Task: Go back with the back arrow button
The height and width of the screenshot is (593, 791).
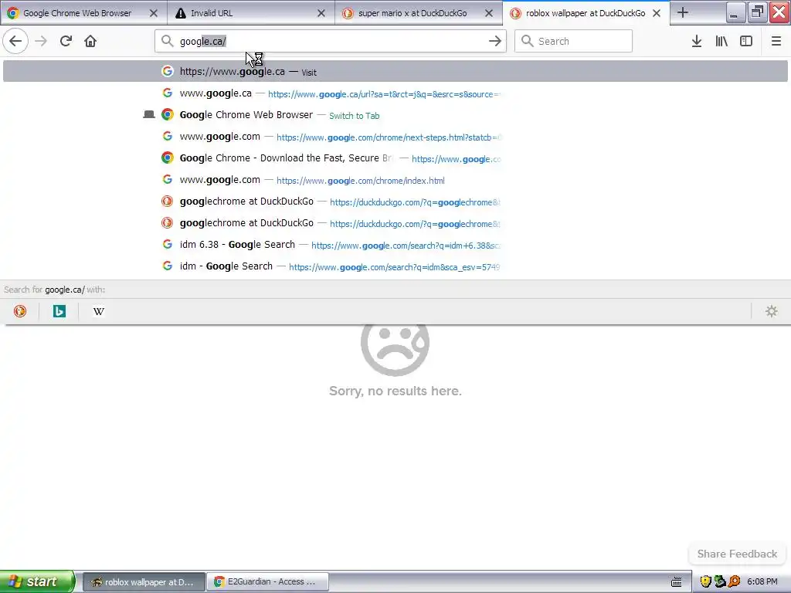Action: coord(15,41)
